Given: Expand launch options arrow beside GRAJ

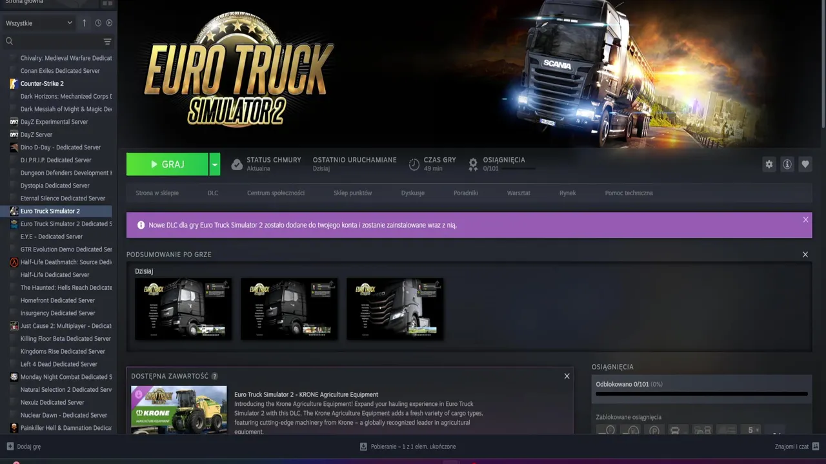Looking at the screenshot, I should tap(215, 164).
